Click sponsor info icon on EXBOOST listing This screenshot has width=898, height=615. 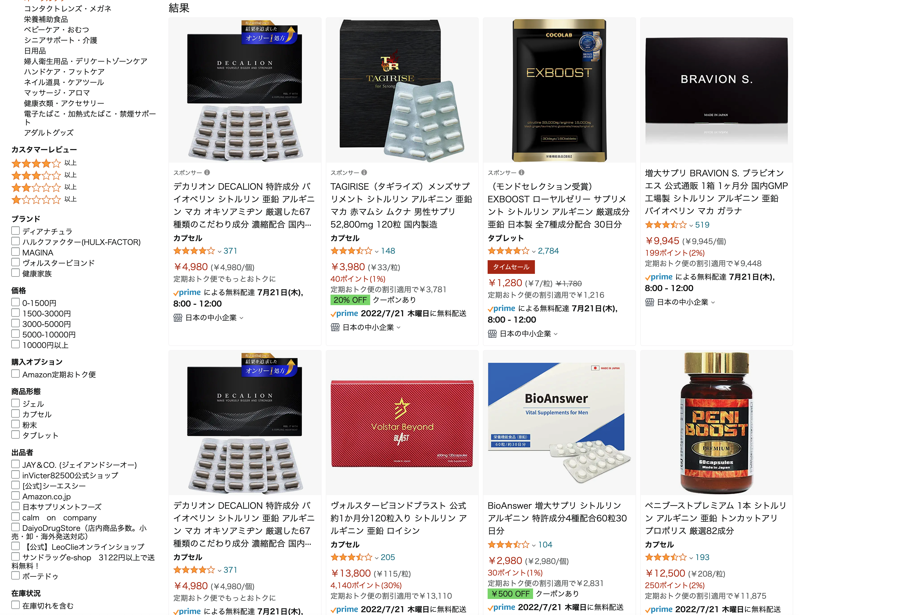tap(521, 172)
